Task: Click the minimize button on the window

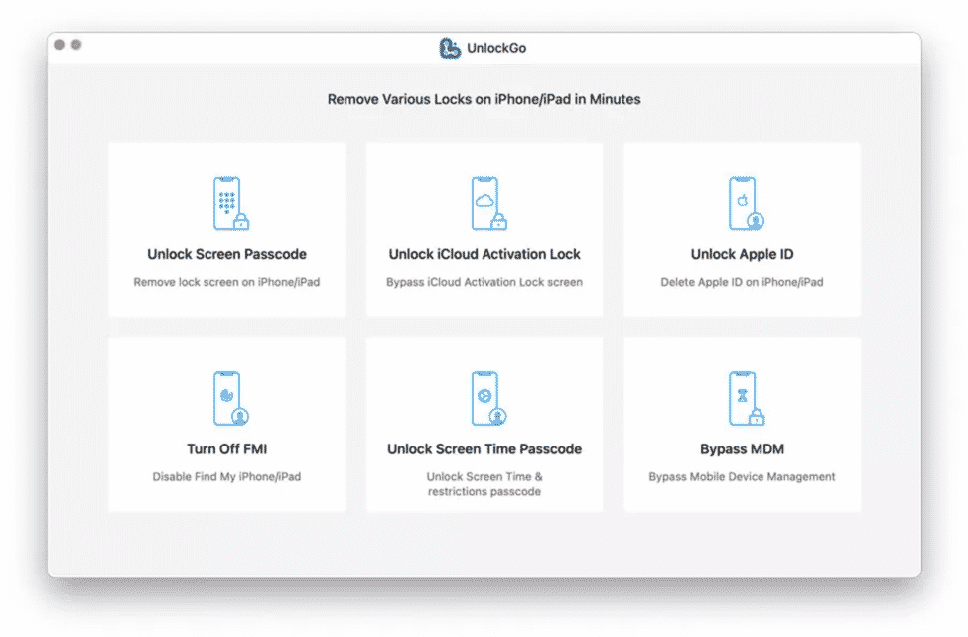Action: coord(75,45)
